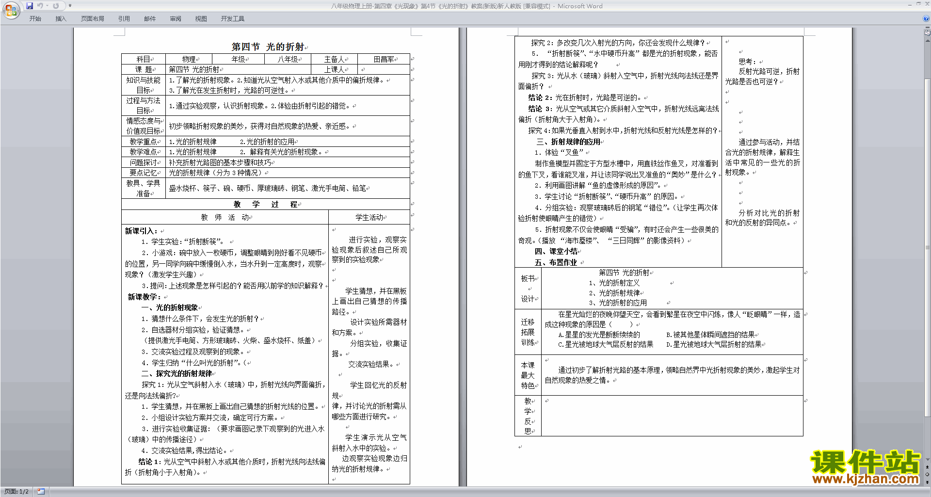Click the 主备人 table cell

tap(334, 59)
